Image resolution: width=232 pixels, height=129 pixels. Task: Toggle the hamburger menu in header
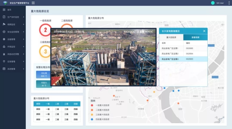tap(33, 3)
